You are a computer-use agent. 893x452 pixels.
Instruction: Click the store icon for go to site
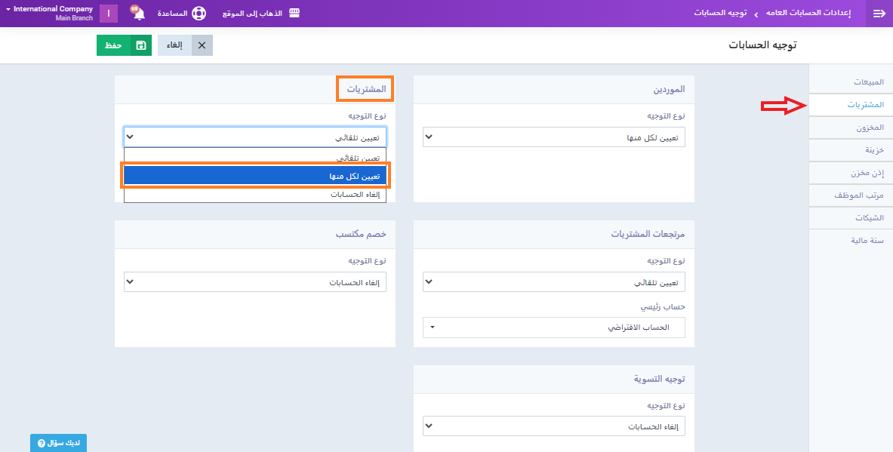[x=294, y=14]
